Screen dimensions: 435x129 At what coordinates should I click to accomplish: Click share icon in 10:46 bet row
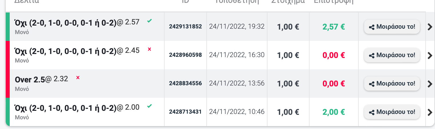(x=372, y=113)
